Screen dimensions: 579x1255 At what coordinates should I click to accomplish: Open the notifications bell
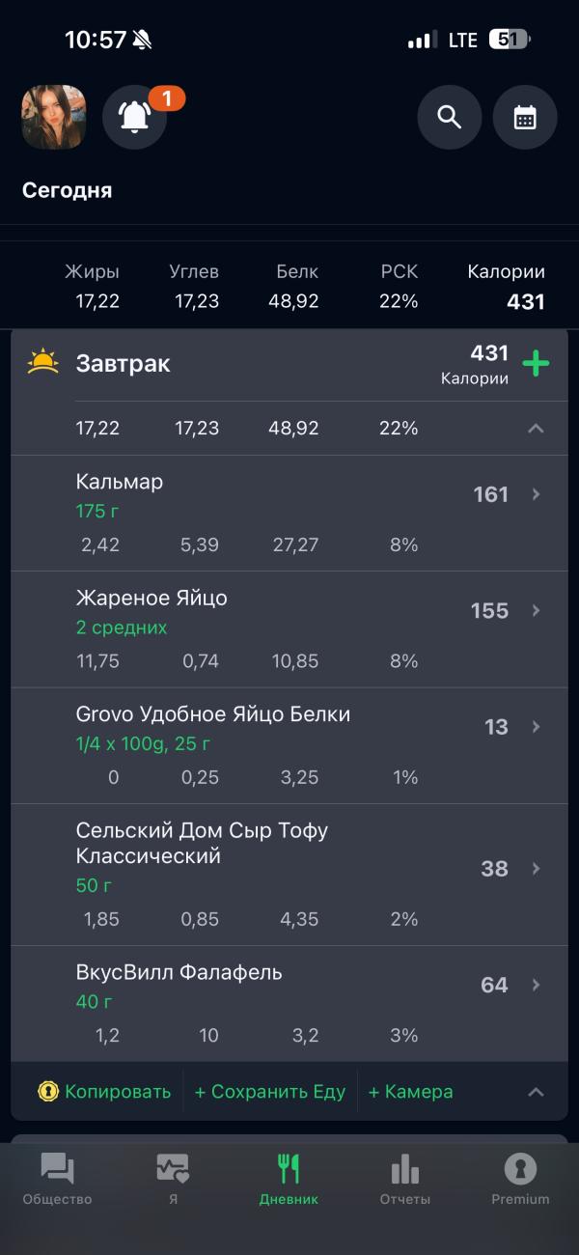tap(135, 118)
